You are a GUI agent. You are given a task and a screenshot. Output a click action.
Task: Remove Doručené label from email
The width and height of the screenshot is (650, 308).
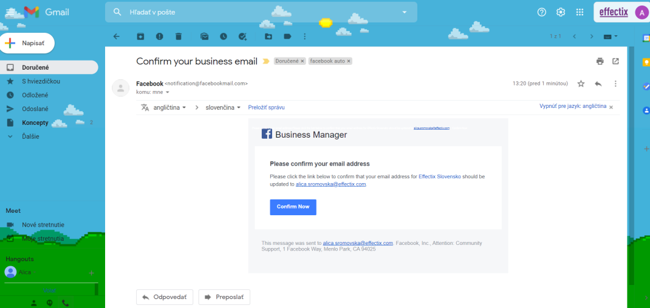[303, 61]
